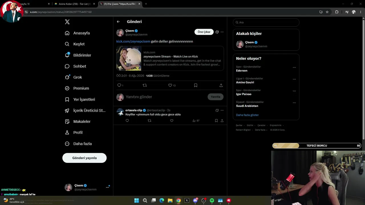
Task: Open the Premium page
Action: (x=77, y=88)
